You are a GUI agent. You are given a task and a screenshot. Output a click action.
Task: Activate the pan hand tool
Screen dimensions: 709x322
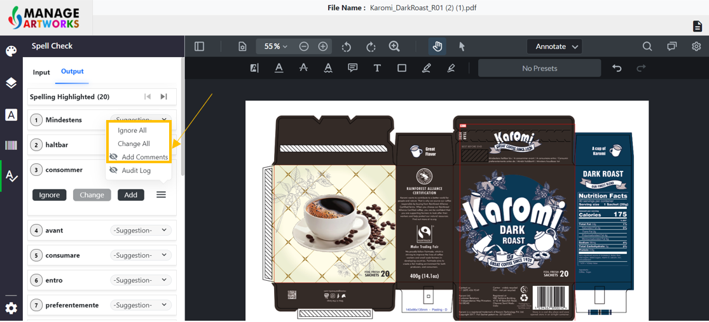[437, 46]
